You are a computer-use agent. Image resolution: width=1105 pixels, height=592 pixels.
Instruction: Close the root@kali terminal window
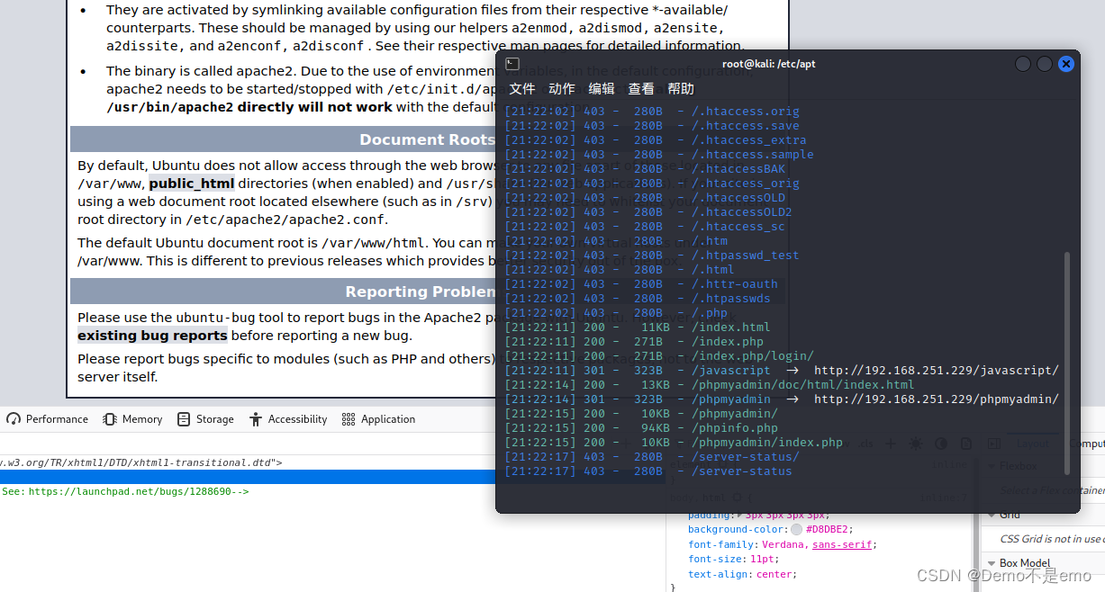click(x=1066, y=64)
